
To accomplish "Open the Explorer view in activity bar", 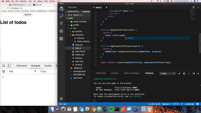I will [x=61, y=9].
